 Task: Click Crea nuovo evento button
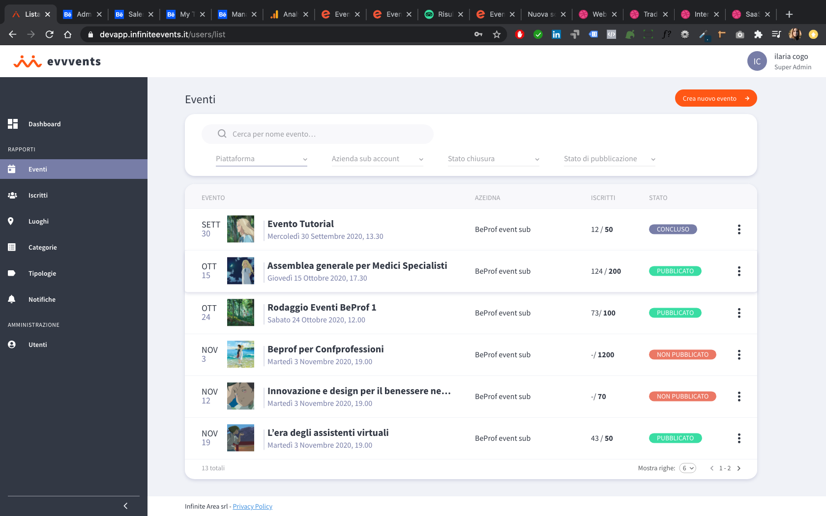pyautogui.click(x=716, y=98)
